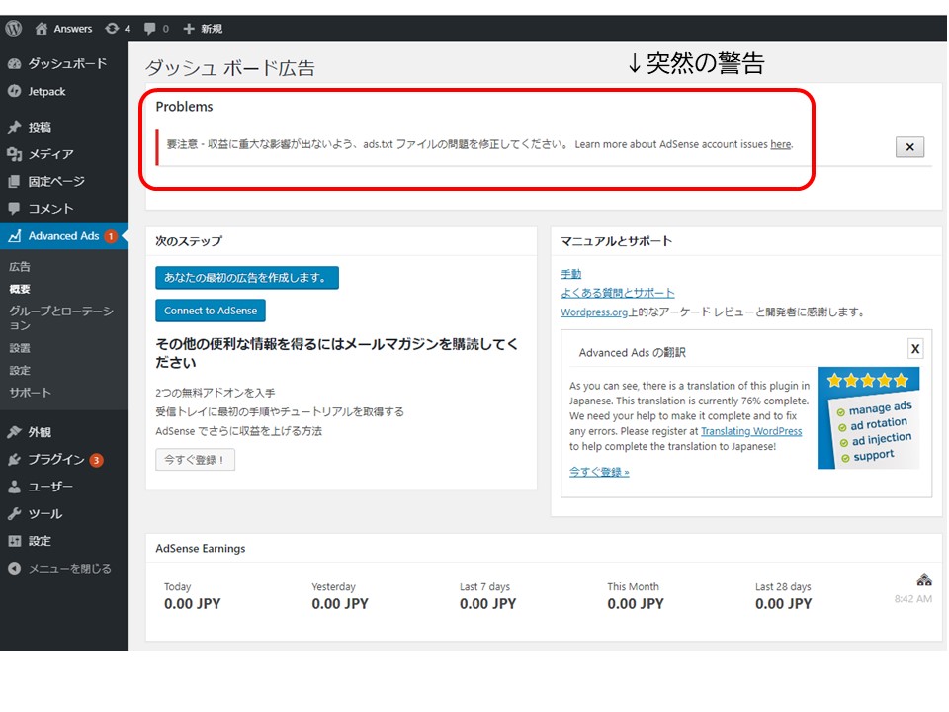Viewport: 949px width, 712px height.
Task: Click the 新規 label in admin bar
Action: click(x=212, y=29)
